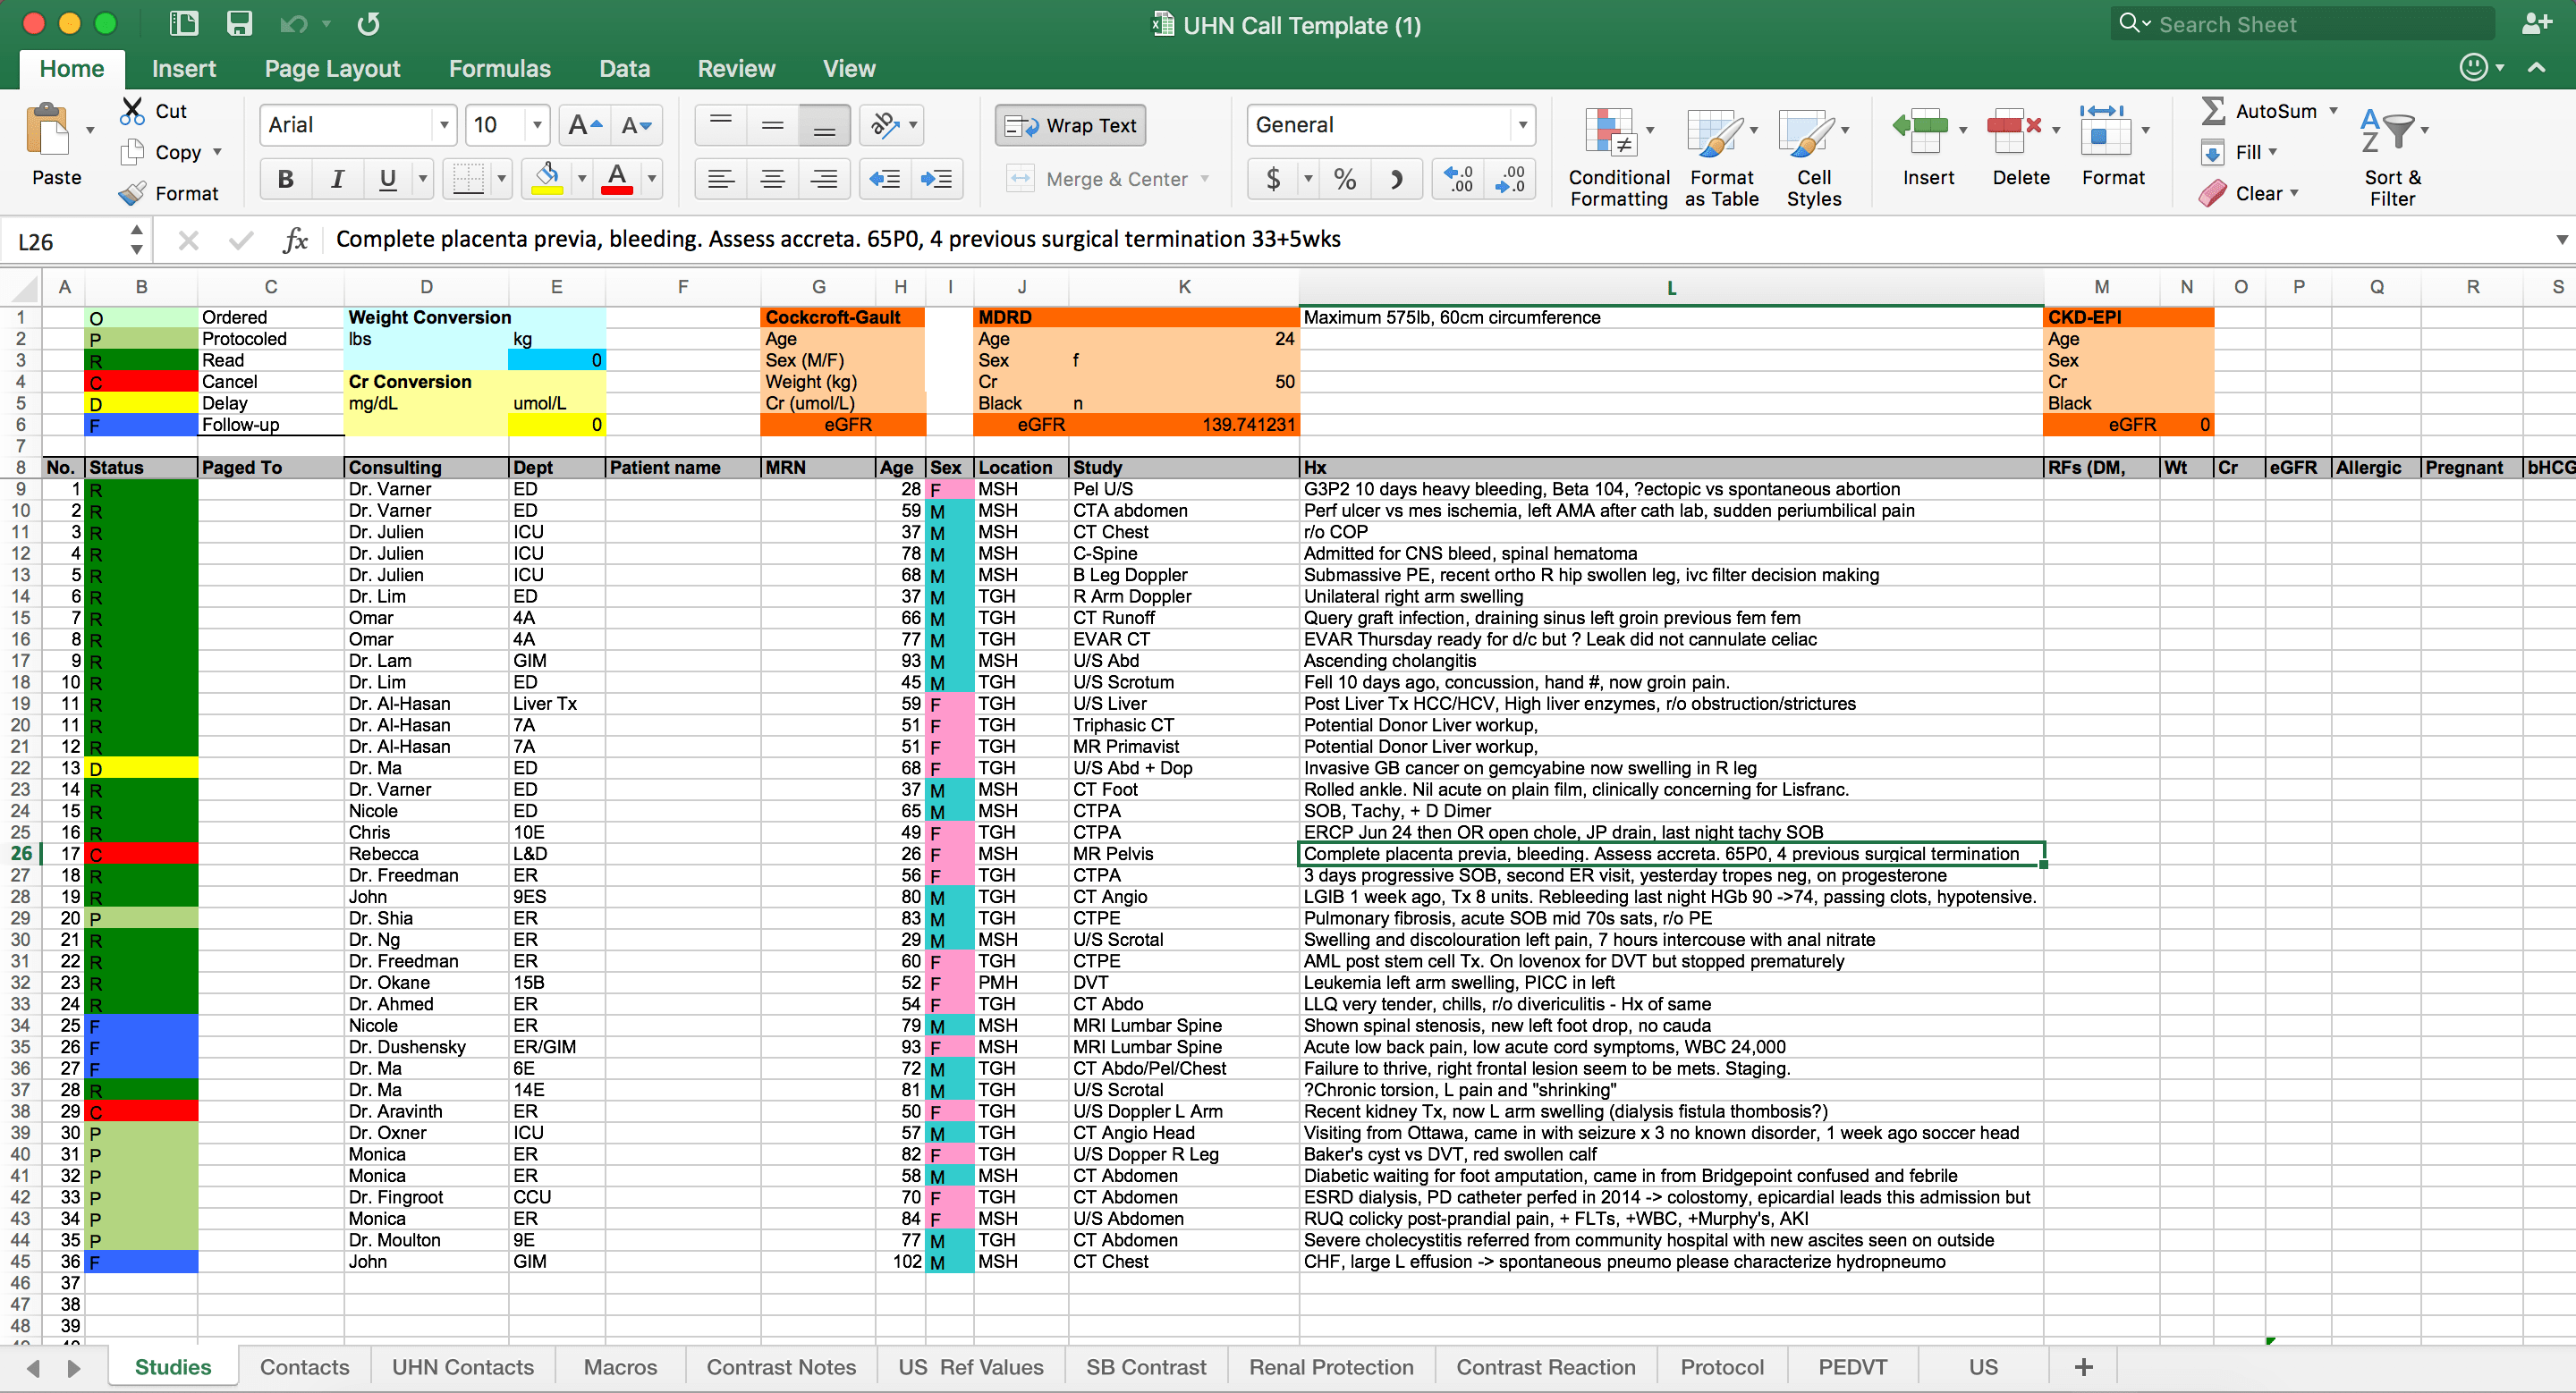Center text horizontally icon
This screenshot has height=1393, width=2576.
pyautogui.click(x=772, y=179)
